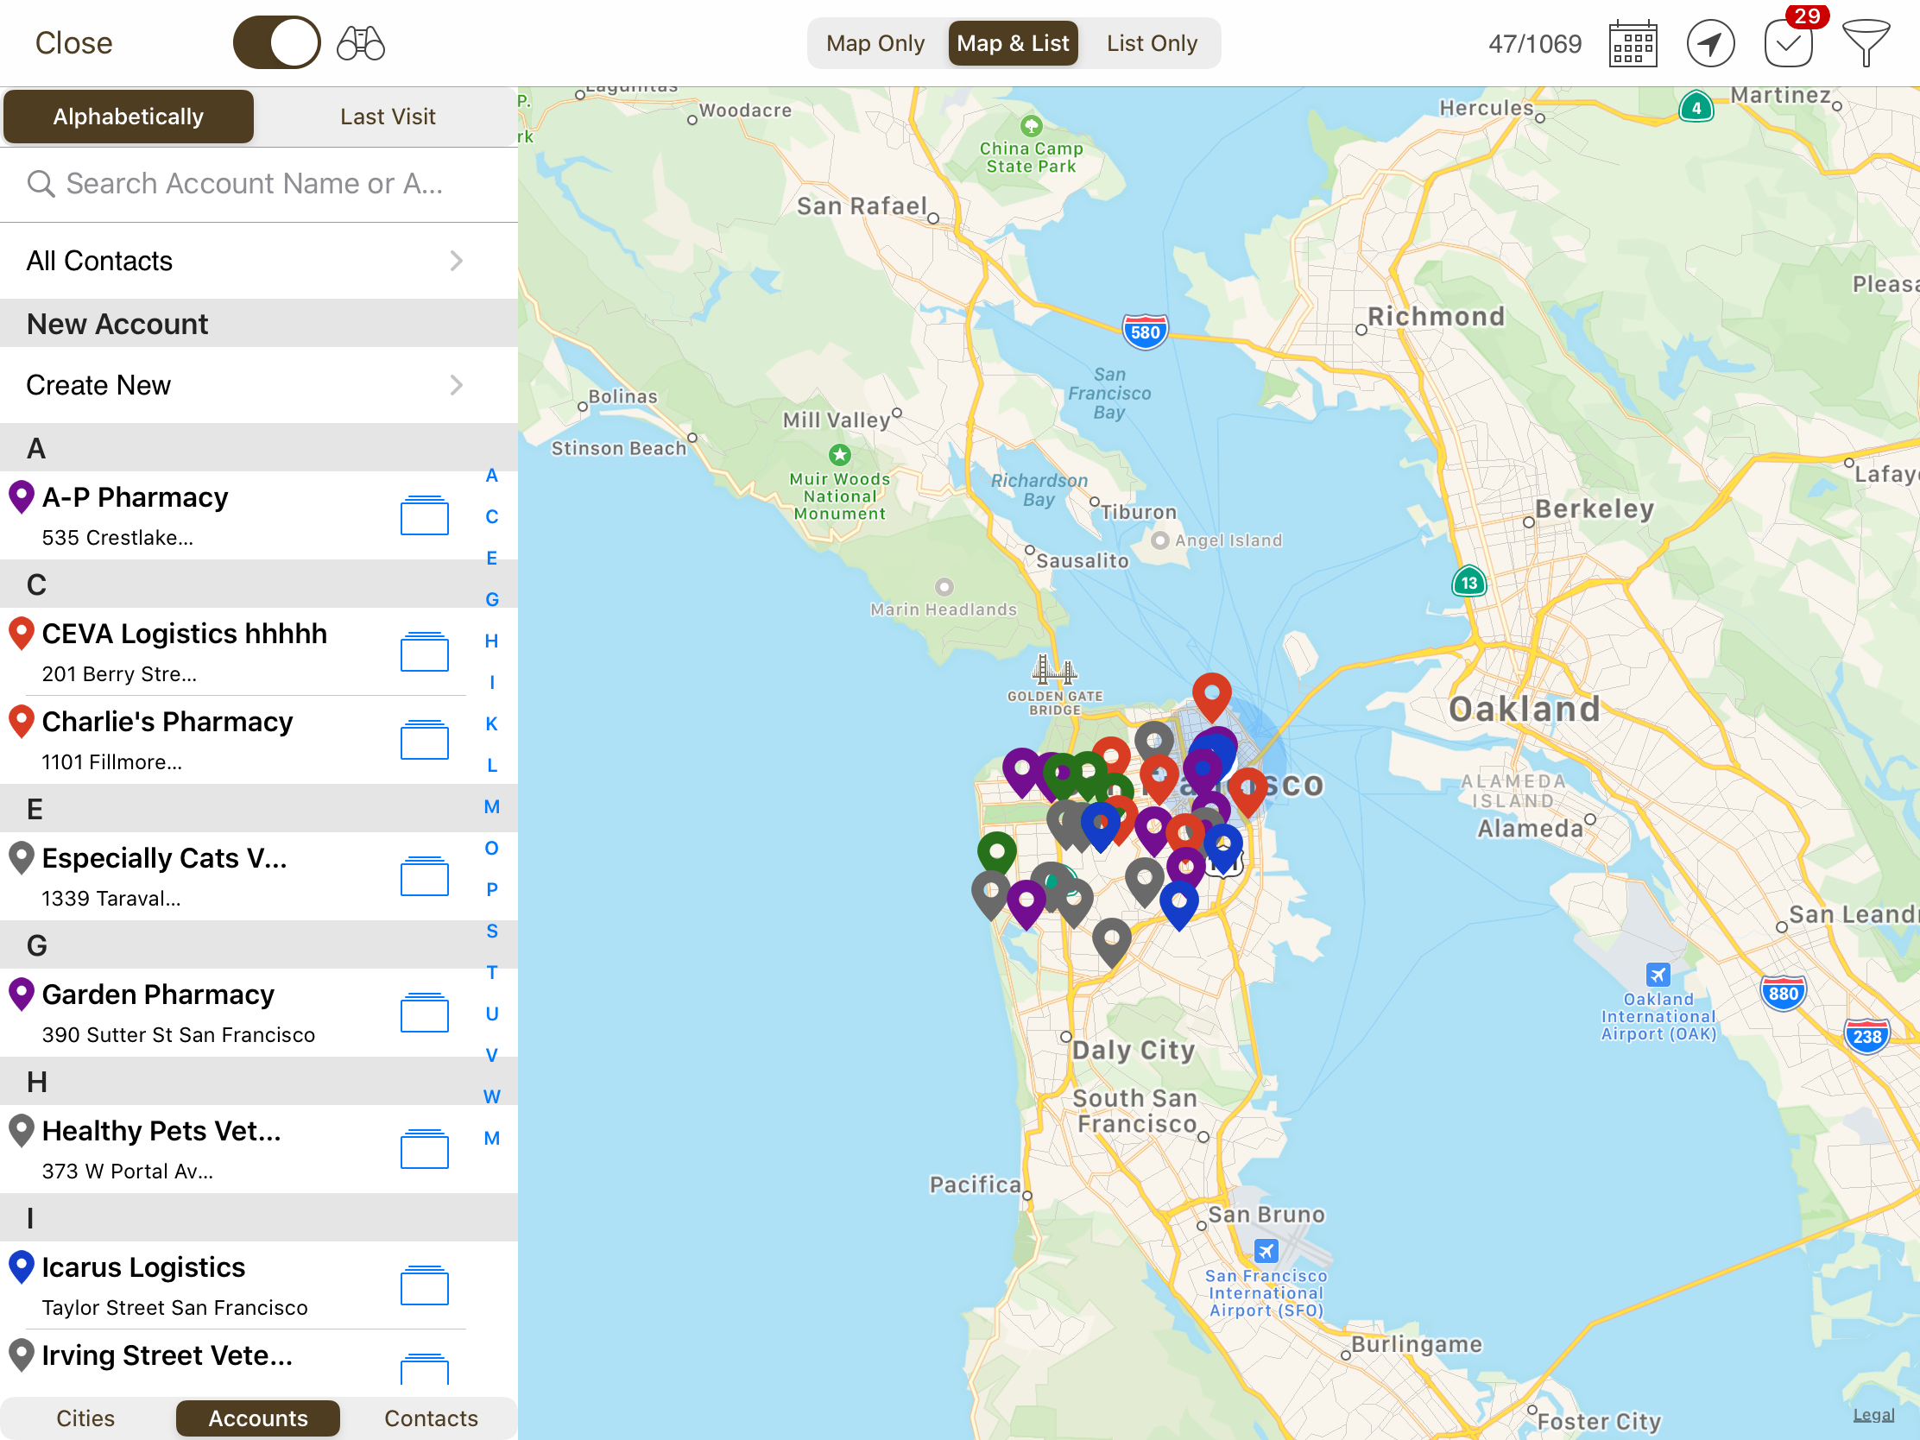Open the checklist icon with 29 badge
1920x1440 pixels.
pos(1788,43)
